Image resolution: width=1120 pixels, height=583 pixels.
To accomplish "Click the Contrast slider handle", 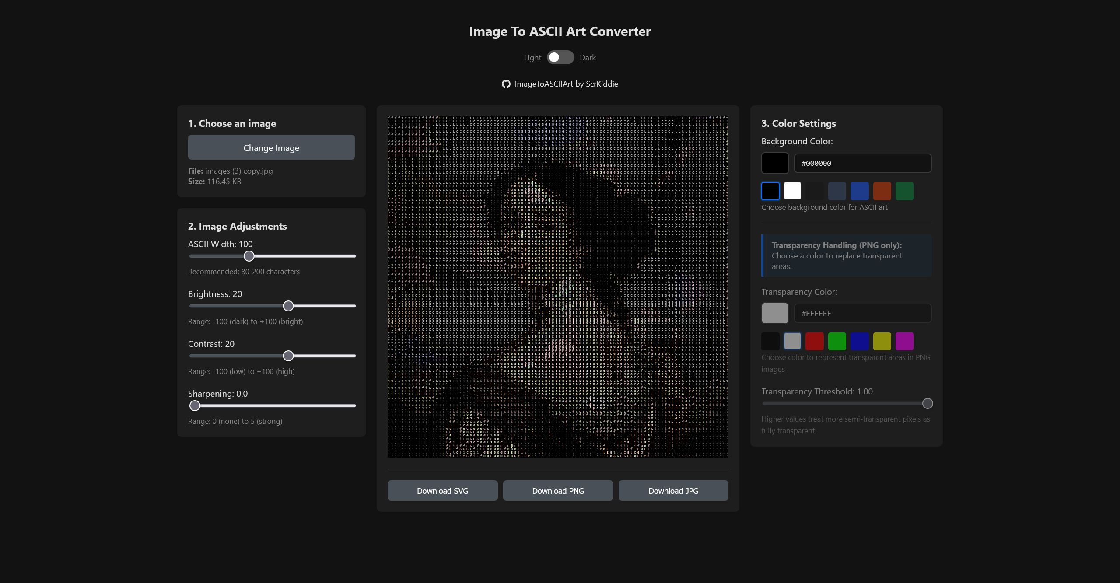I will tap(288, 356).
